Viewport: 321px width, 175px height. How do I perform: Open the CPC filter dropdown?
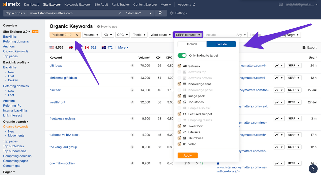click(x=123, y=35)
